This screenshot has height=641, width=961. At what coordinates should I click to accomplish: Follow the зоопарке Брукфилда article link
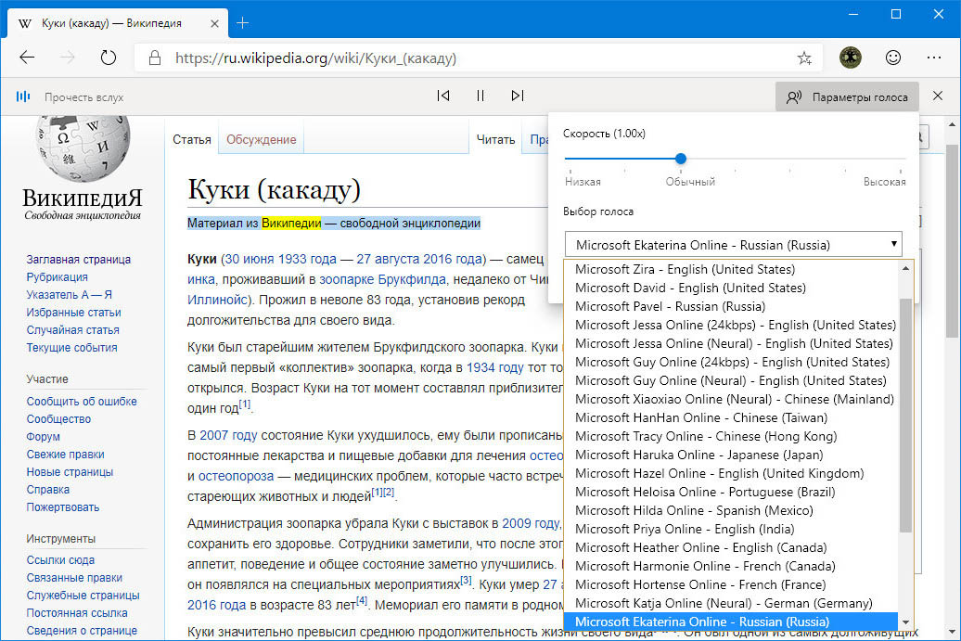pyautogui.click(x=382, y=279)
